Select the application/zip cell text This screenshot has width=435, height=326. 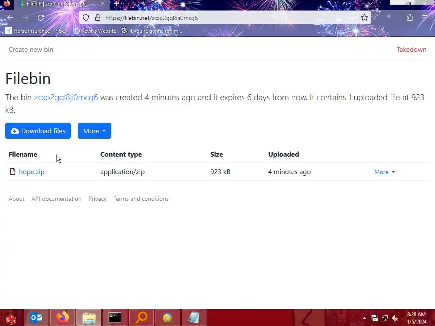pos(122,171)
